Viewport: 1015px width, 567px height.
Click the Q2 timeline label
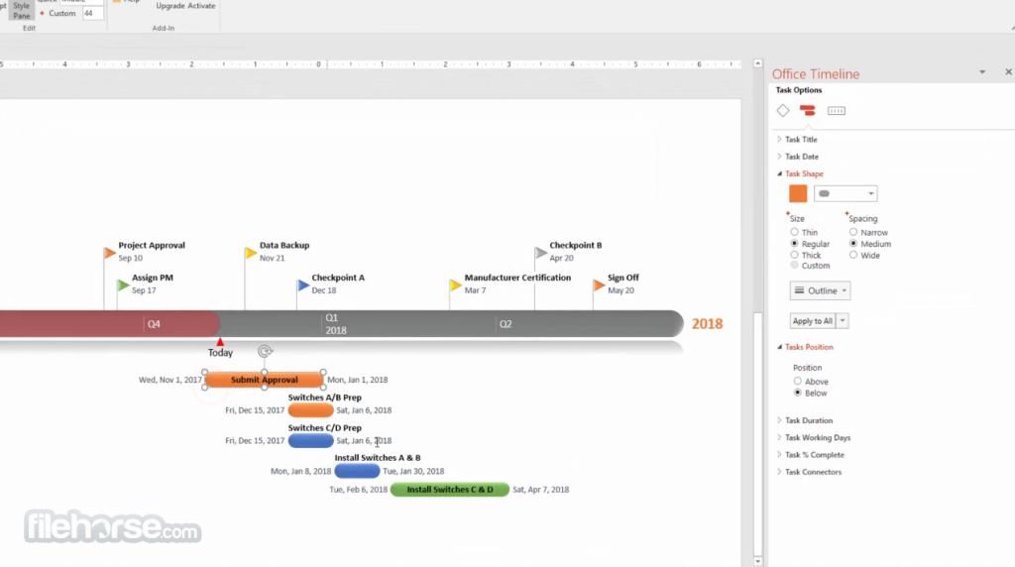pyautogui.click(x=506, y=324)
